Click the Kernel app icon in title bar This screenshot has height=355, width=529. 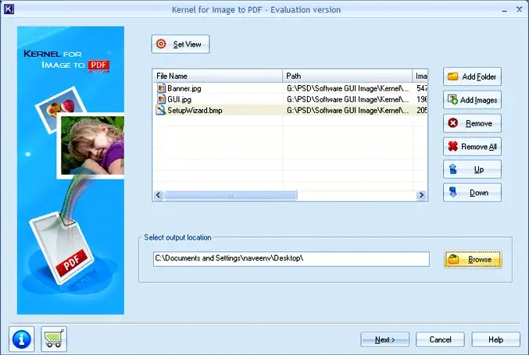coord(9,9)
